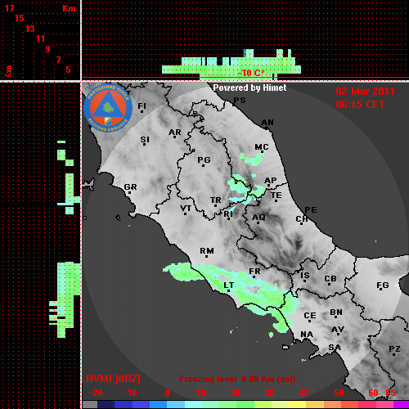Click the PG city label on map
Viewport: 409px width, 409px height.
pos(204,160)
